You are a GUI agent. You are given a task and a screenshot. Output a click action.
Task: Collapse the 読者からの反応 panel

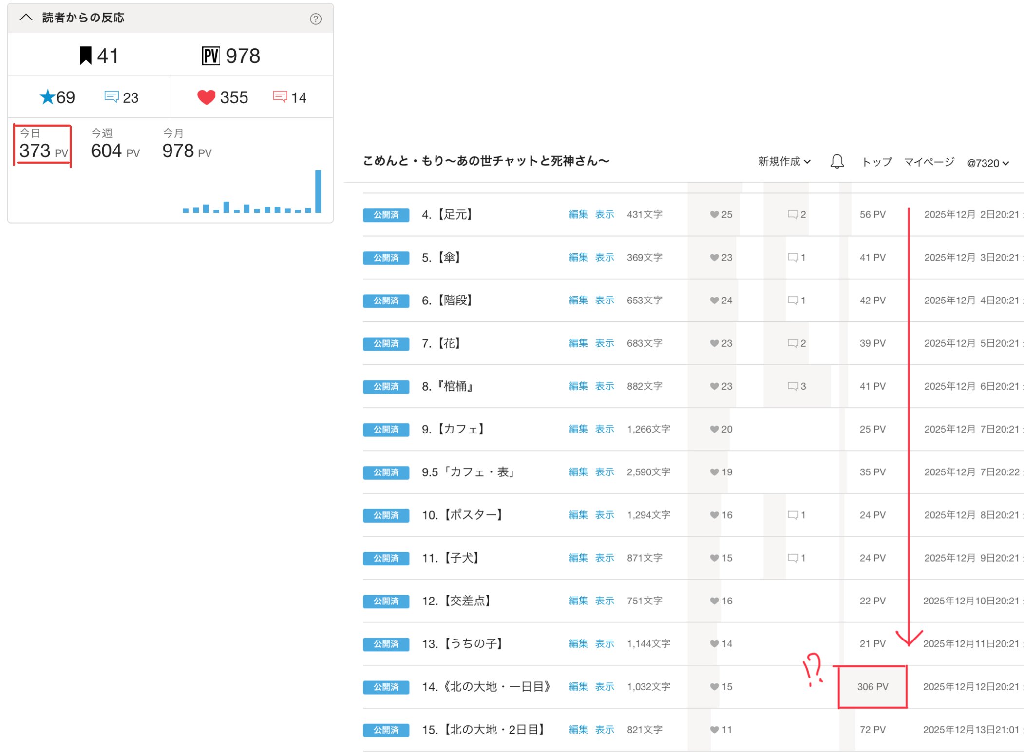point(26,18)
